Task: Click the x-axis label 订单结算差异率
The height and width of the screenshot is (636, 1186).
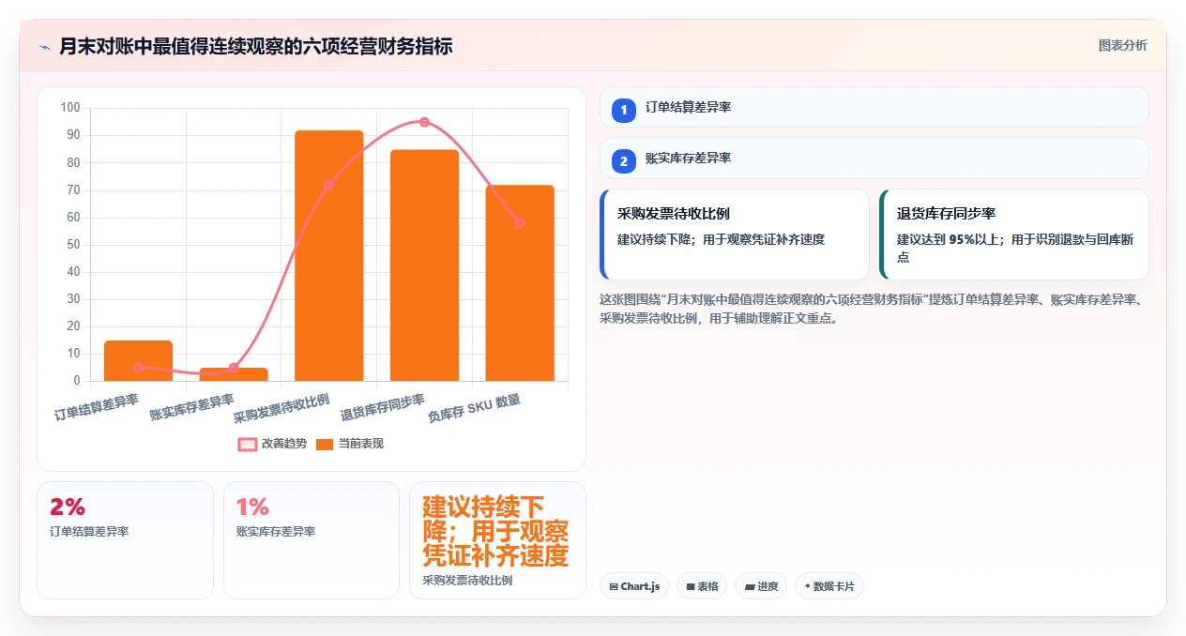Action: pos(97,407)
